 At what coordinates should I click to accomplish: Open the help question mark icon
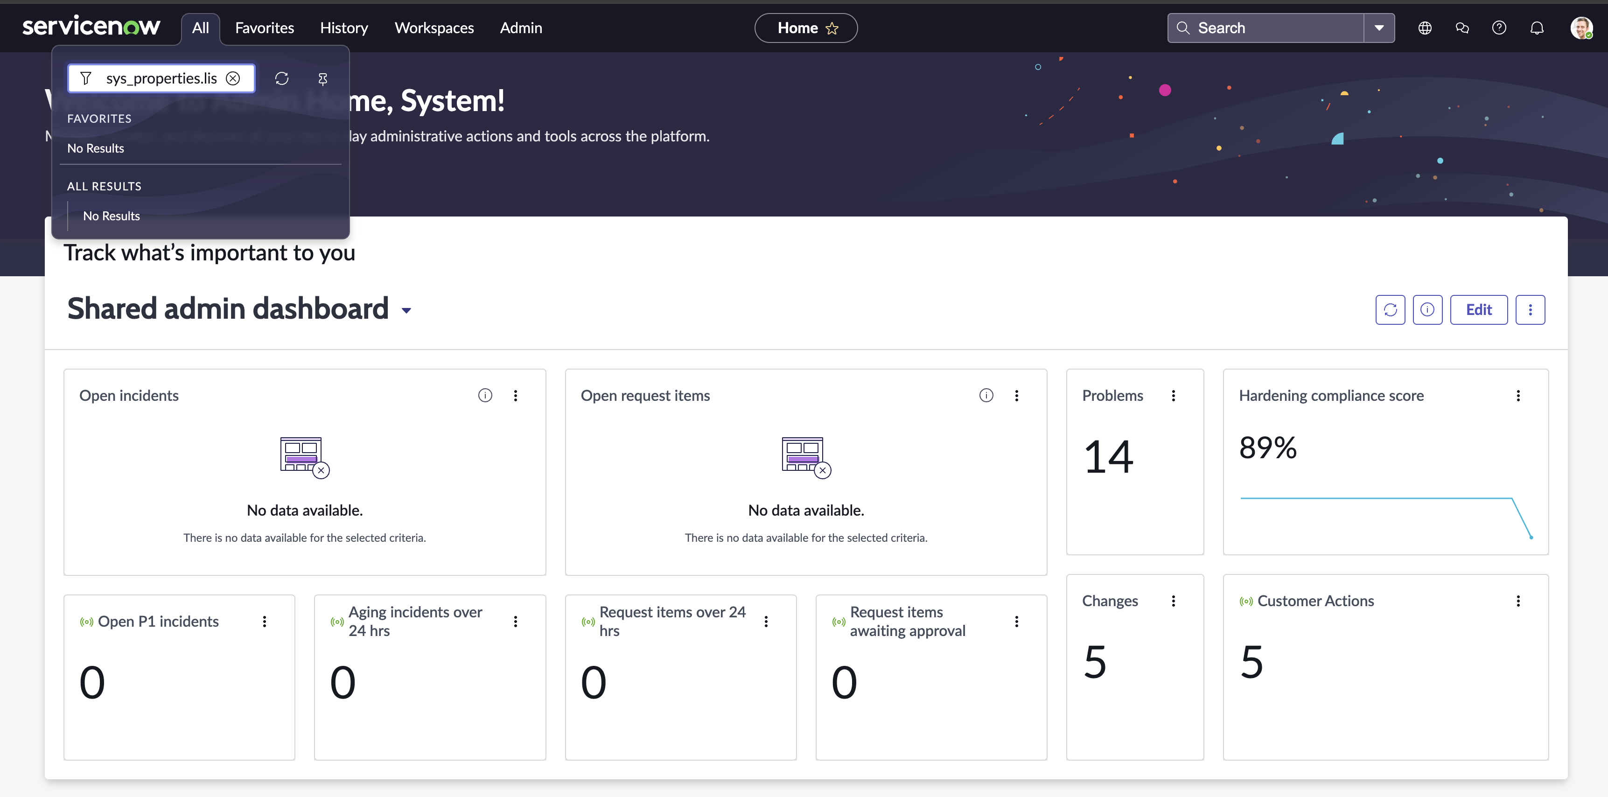coord(1499,28)
